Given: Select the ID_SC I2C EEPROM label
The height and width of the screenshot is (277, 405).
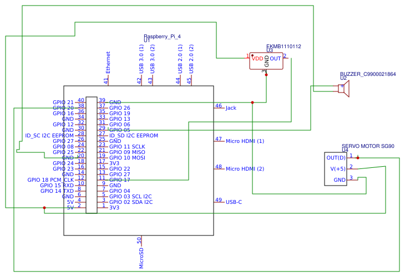Looking at the screenshot, I should (49, 136).
